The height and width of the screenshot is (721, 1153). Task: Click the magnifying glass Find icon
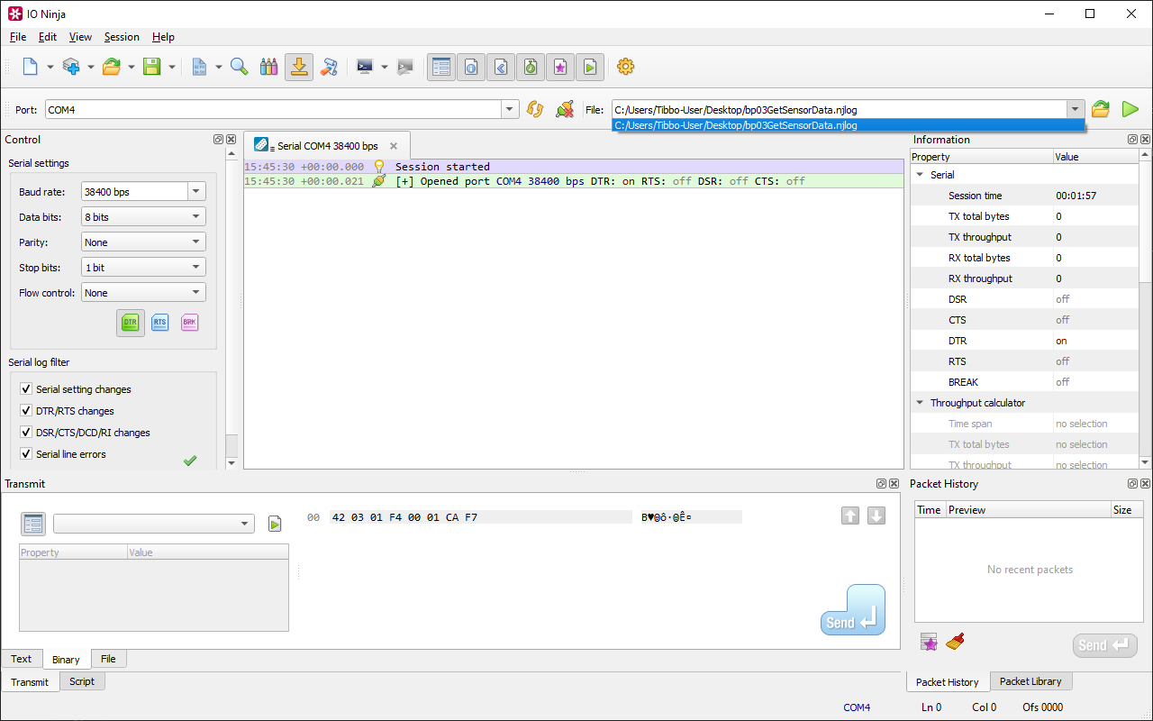(x=239, y=67)
